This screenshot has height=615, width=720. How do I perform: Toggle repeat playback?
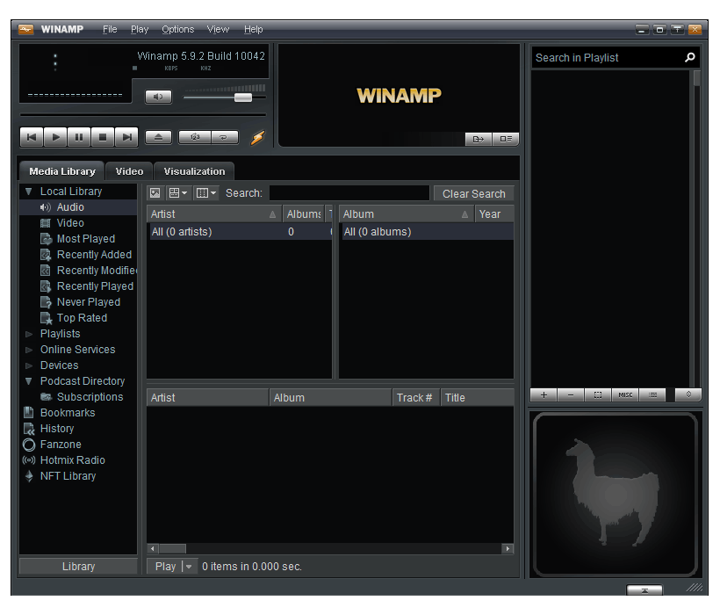(225, 137)
